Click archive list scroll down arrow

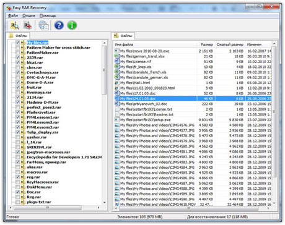click(x=105, y=203)
